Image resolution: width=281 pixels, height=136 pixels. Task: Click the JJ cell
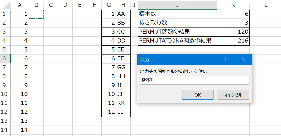(x=123, y=94)
